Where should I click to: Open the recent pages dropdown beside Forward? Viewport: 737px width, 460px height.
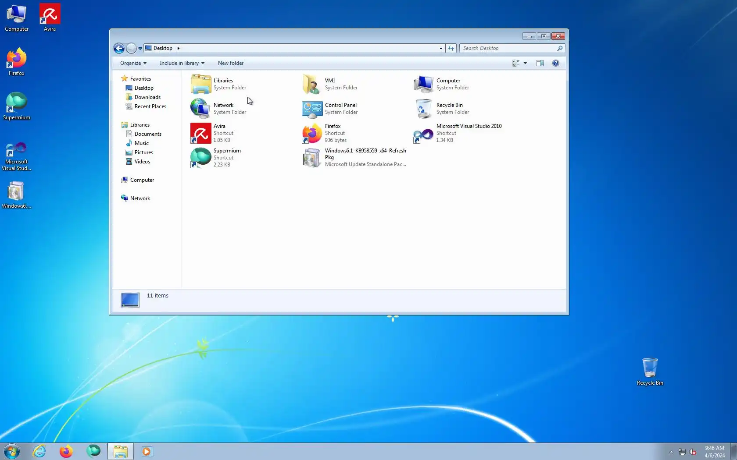tap(140, 49)
